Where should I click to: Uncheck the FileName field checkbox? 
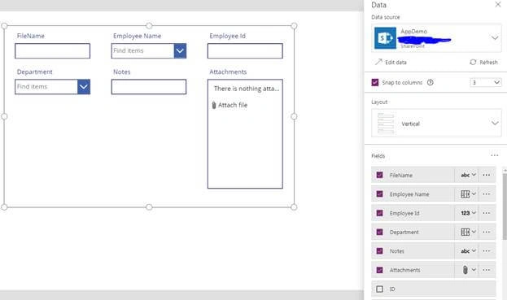(379, 175)
